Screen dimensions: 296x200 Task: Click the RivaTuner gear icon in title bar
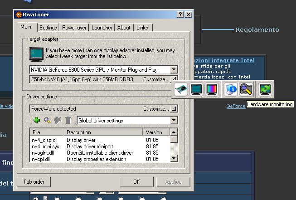(x=19, y=15)
